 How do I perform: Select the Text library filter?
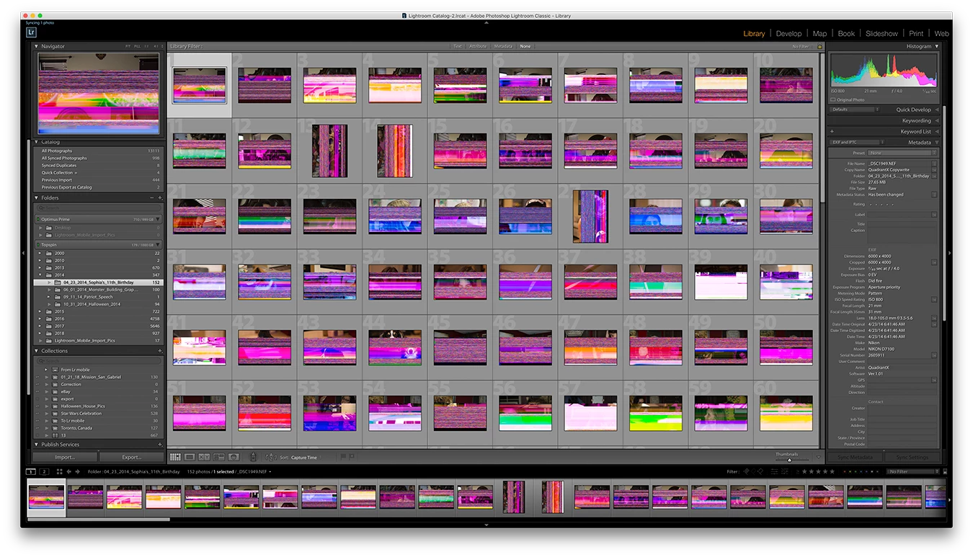point(457,46)
